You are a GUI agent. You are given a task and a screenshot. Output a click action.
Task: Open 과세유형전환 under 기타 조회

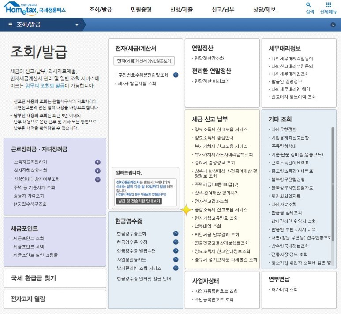284,130
